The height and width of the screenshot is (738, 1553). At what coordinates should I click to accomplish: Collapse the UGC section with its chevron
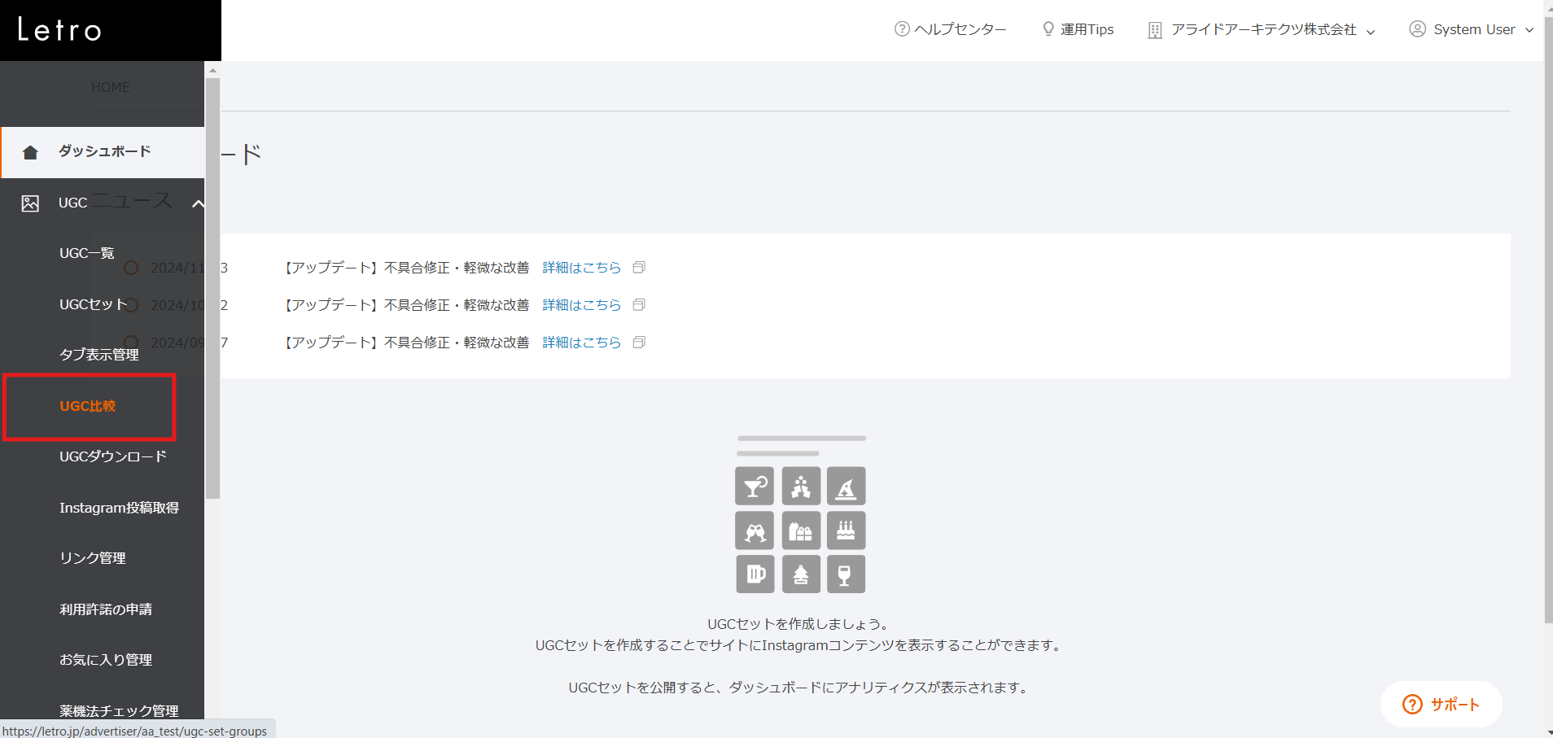coord(198,203)
